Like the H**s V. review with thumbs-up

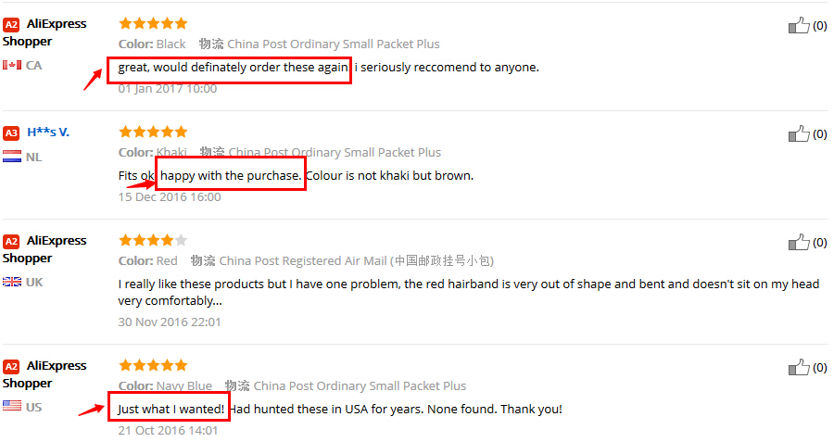[x=799, y=134]
